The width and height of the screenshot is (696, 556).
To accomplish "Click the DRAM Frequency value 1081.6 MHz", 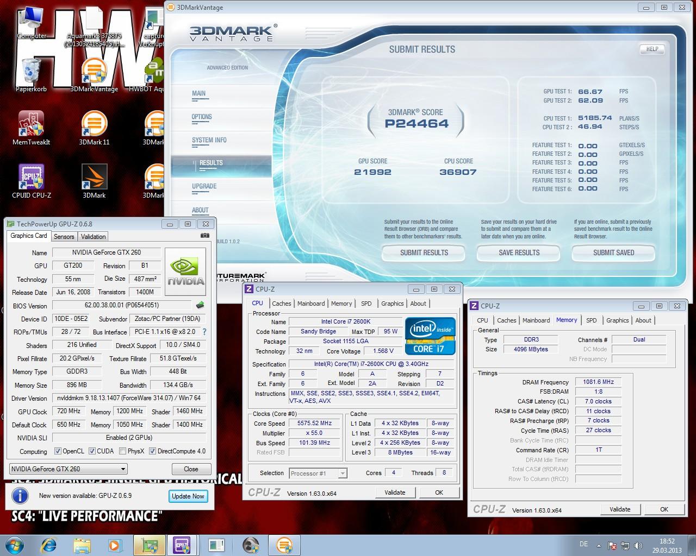I will click(x=598, y=382).
